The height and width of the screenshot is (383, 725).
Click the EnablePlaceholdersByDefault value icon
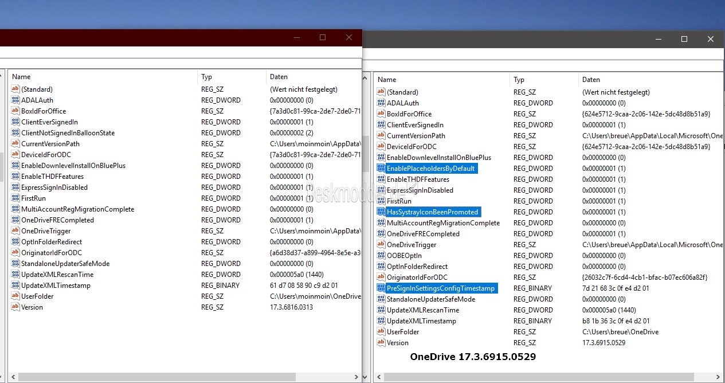pos(381,168)
